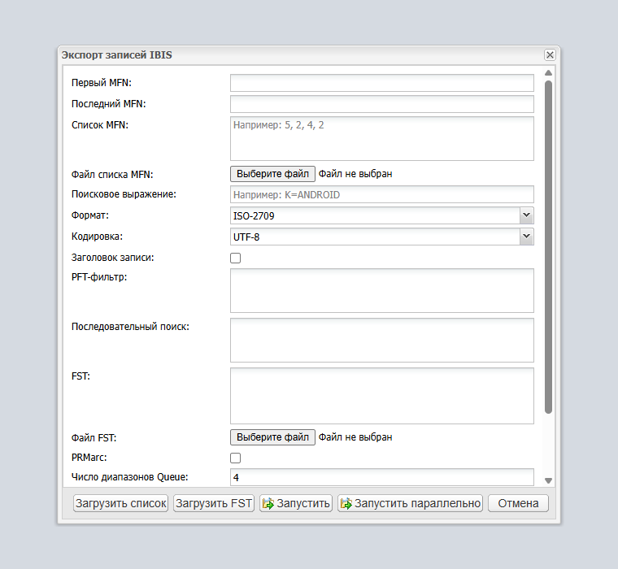Click the Запустить параллельно button

[411, 503]
